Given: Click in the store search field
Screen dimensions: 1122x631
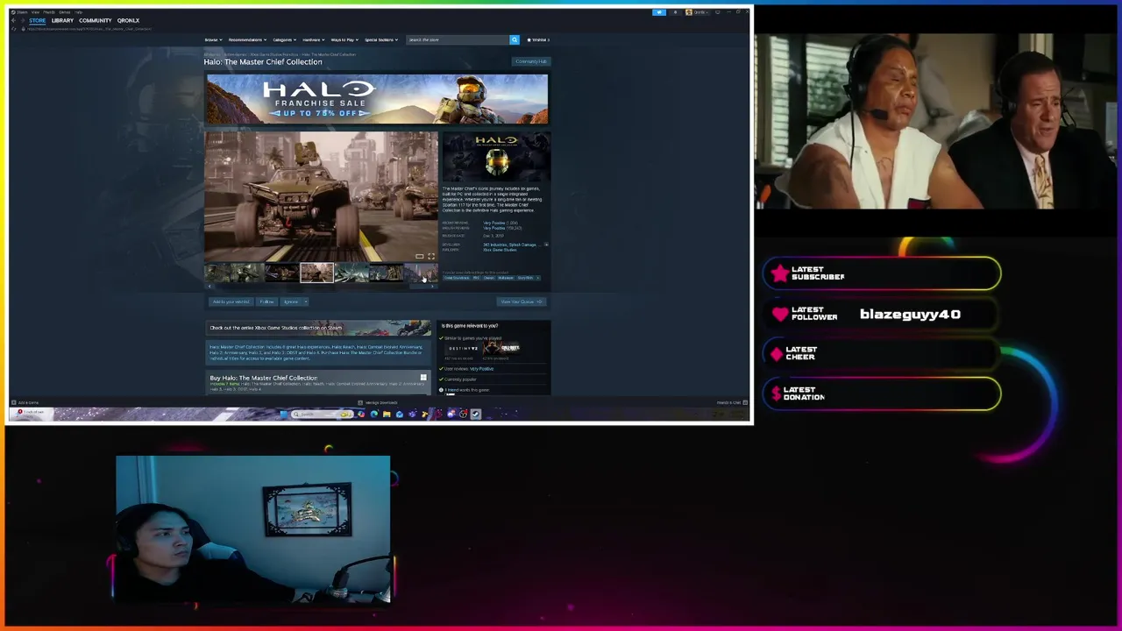Looking at the screenshot, I should pos(458,39).
